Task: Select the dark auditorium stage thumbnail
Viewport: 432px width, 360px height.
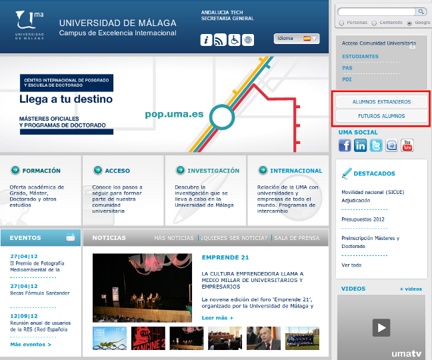Action: pos(187,338)
